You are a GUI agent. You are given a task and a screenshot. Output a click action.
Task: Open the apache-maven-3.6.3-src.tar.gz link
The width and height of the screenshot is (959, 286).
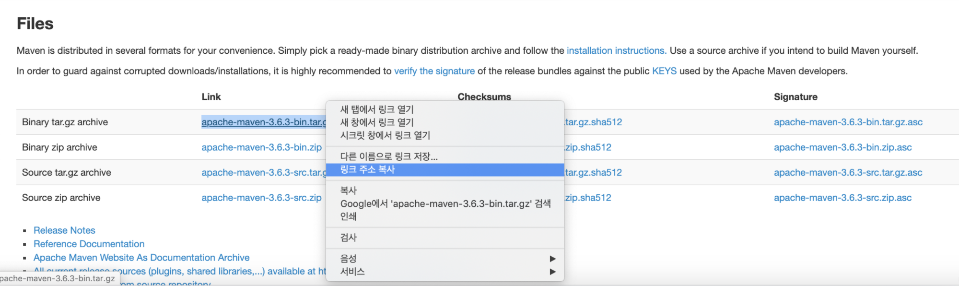pos(264,172)
